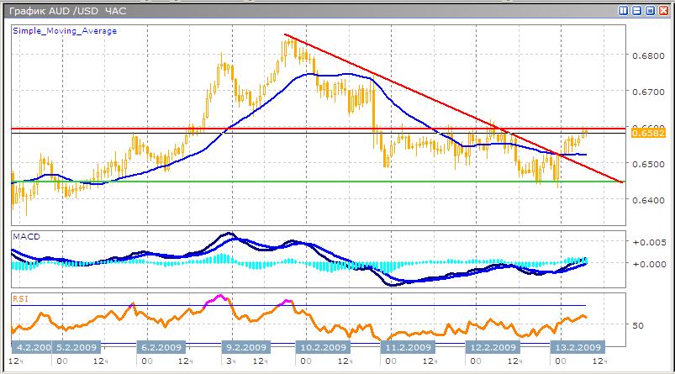Click the chart window title bar text
The image size is (675, 374).
click(x=63, y=11)
